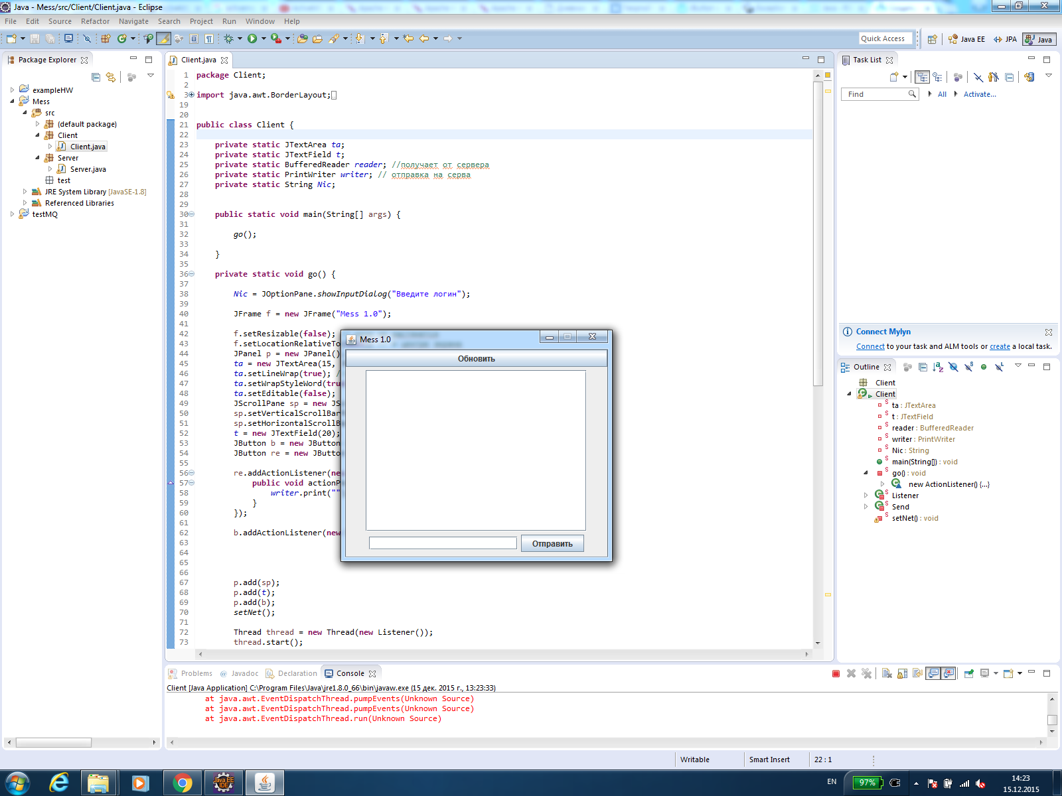
Task: Toggle Show Whitespace Characters in the toolbar
Action: pyautogui.click(x=209, y=39)
